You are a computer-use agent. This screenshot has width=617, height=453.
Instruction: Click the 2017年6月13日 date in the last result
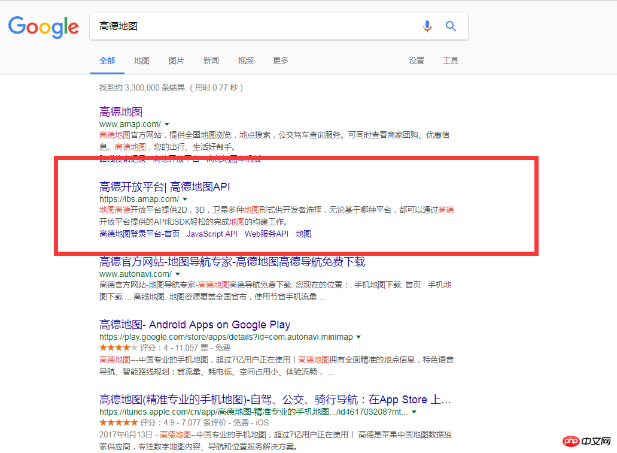point(126,434)
